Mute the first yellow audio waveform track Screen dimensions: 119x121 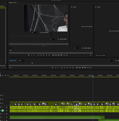3,107
